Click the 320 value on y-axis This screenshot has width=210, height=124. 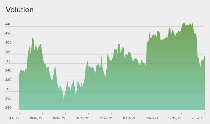point(8,80)
